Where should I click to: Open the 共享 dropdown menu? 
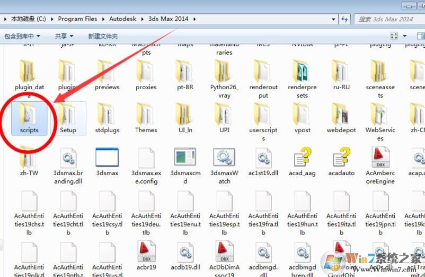[64, 36]
